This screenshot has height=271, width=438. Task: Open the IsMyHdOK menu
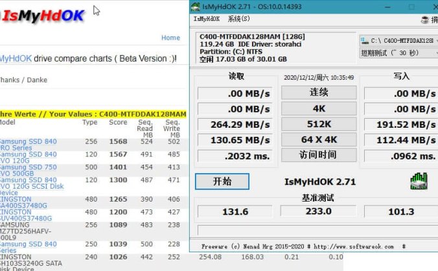(x=207, y=19)
